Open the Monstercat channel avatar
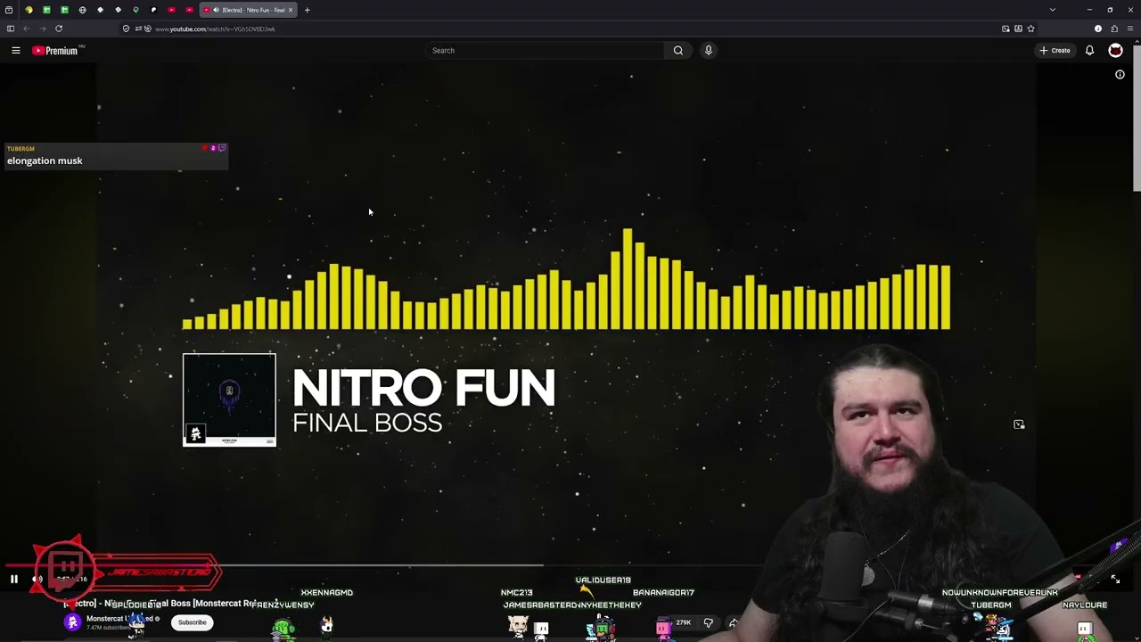The height and width of the screenshot is (642, 1141). click(x=72, y=622)
